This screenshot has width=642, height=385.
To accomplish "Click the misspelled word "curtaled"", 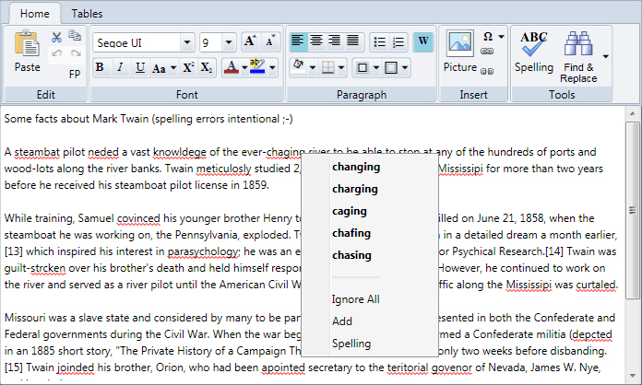I will point(596,285).
